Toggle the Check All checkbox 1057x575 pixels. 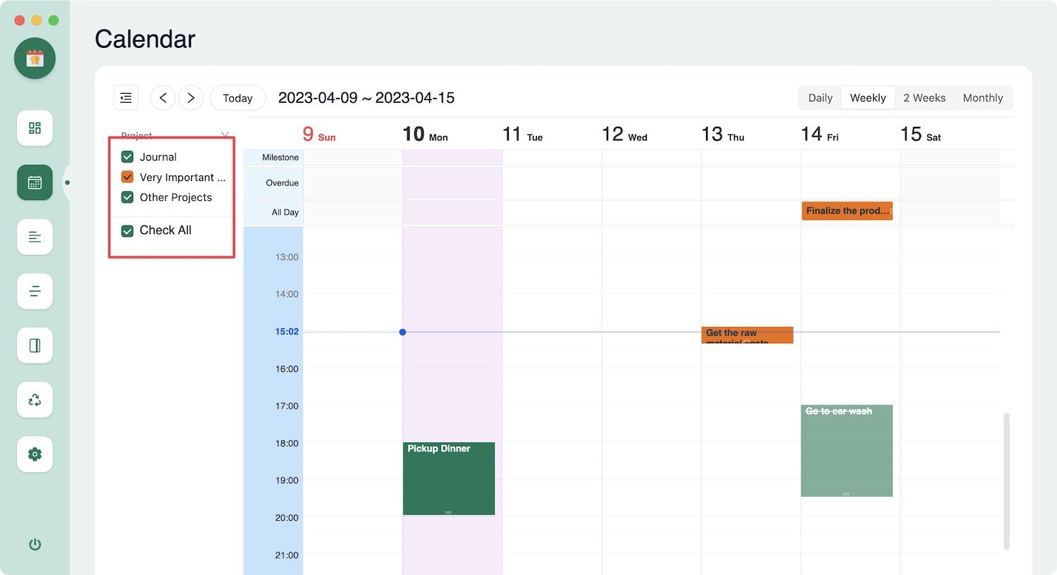click(x=128, y=230)
